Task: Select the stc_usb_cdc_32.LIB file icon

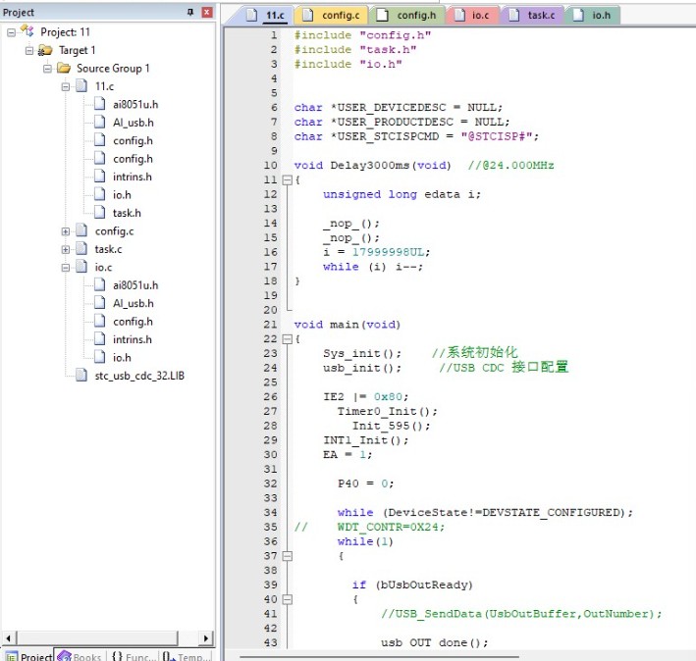Action: coord(81,375)
